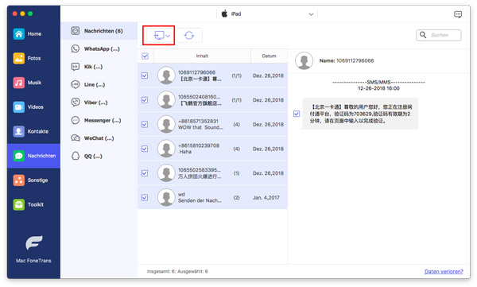Screen dimensions: 477x287
Task: Select the 'Senden der Nach...' conversation text
Action: tap(200, 200)
